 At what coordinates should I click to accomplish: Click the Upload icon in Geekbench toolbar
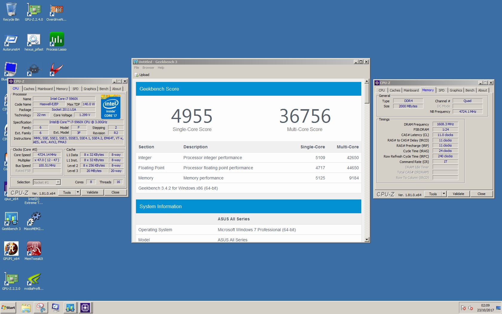pos(142,75)
